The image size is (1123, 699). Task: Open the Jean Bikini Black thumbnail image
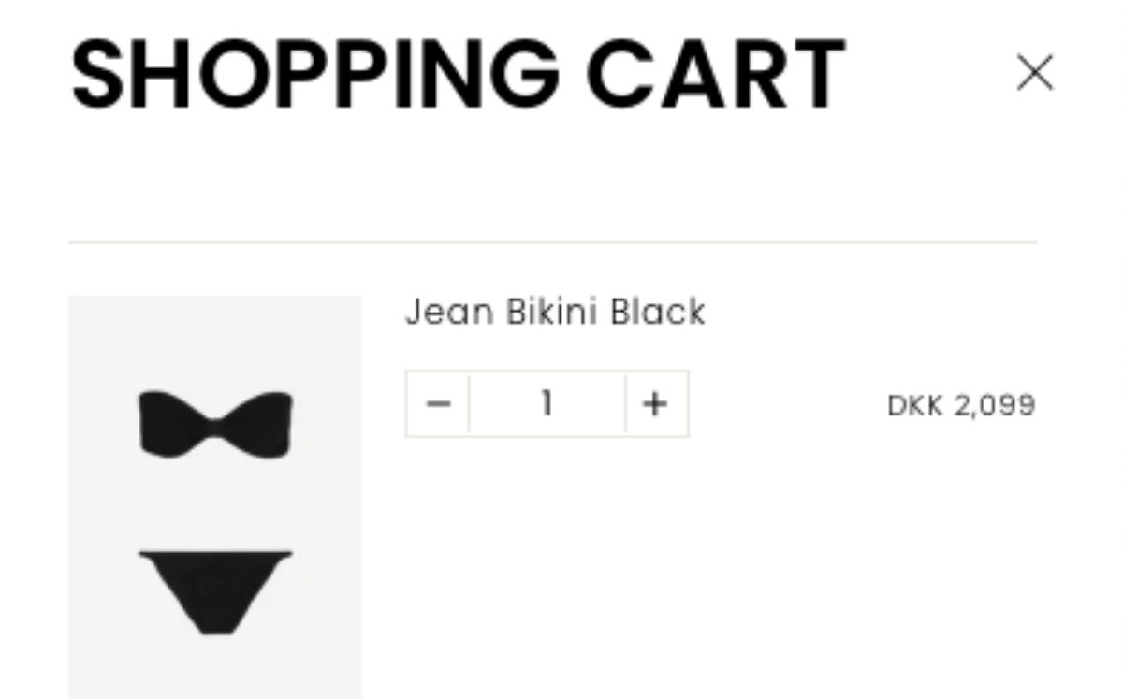(215, 497)
